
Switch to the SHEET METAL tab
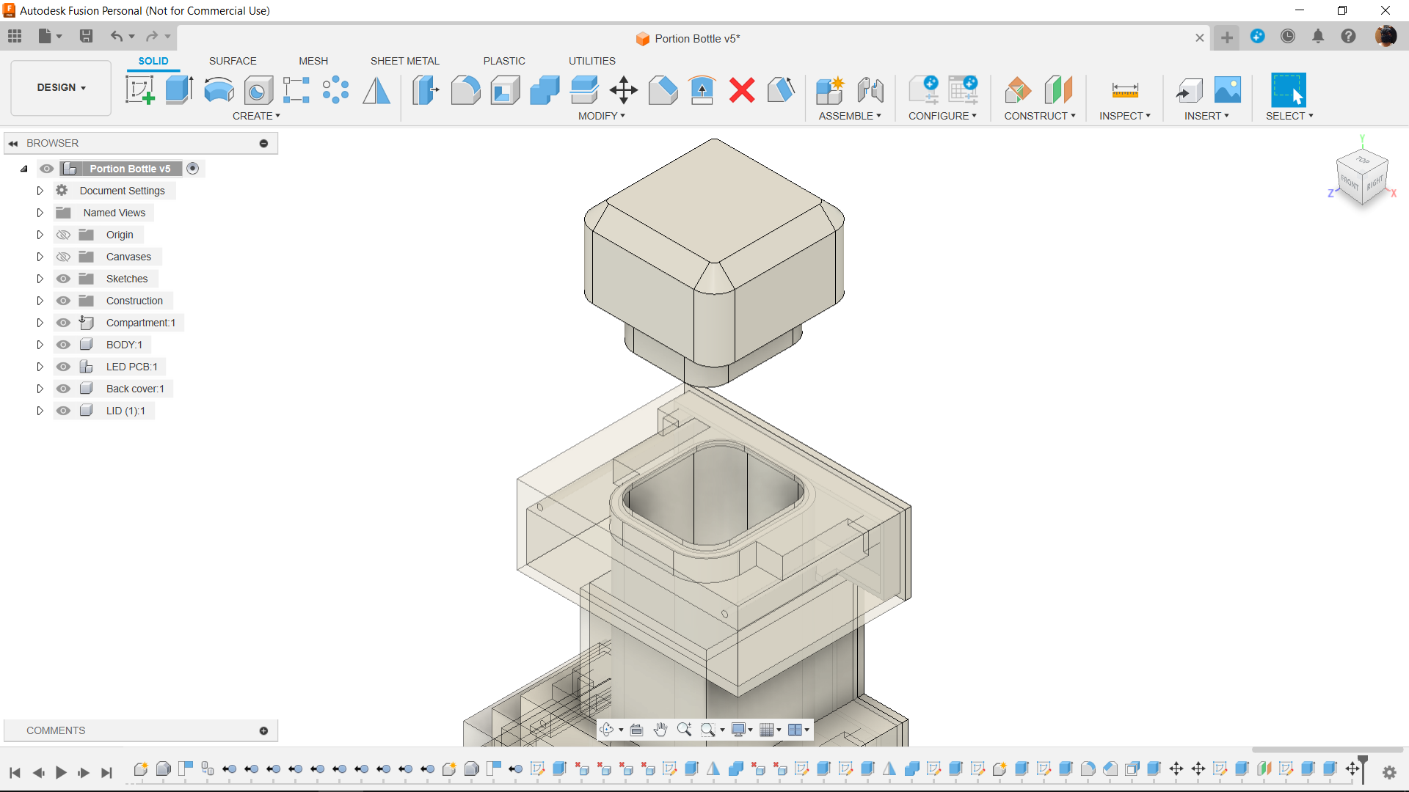[404, 60]
